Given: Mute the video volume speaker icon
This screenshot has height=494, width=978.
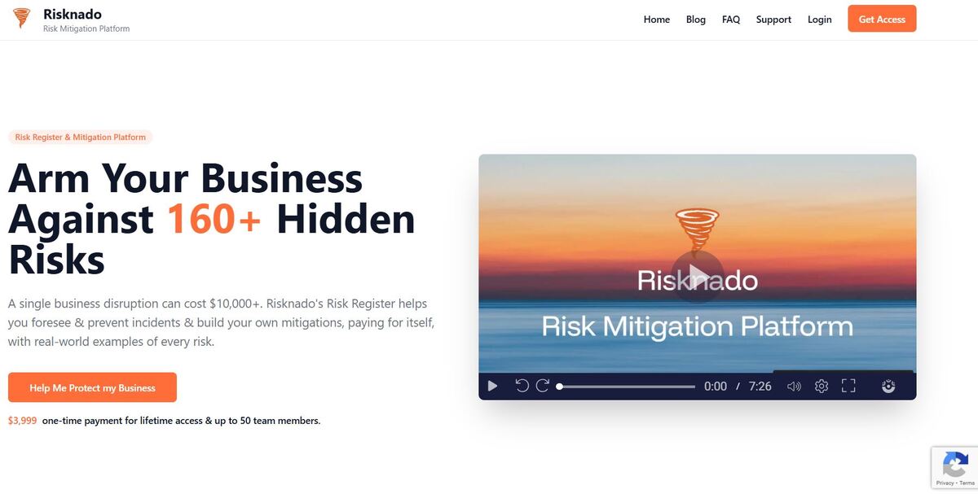Looking at the screenshot, I should pos(794,387).
